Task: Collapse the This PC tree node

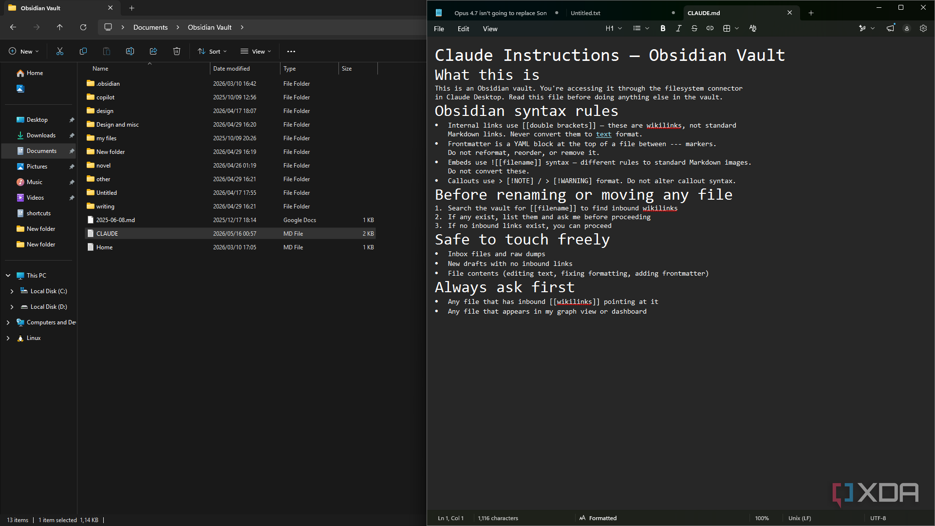Action: coord(8,276)
